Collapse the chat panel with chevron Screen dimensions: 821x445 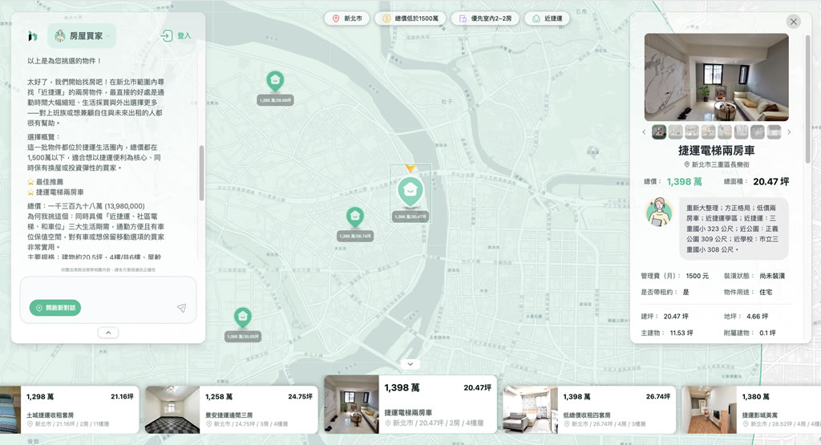(108, 332)
